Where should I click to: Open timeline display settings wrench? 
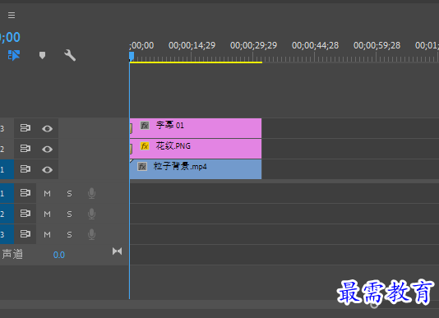(70, 55)
